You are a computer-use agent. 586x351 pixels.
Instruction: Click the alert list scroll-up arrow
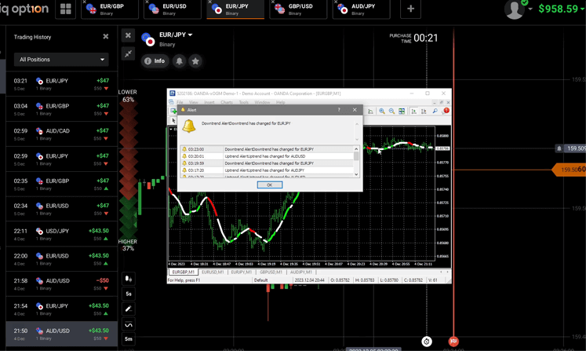point(356,149)
